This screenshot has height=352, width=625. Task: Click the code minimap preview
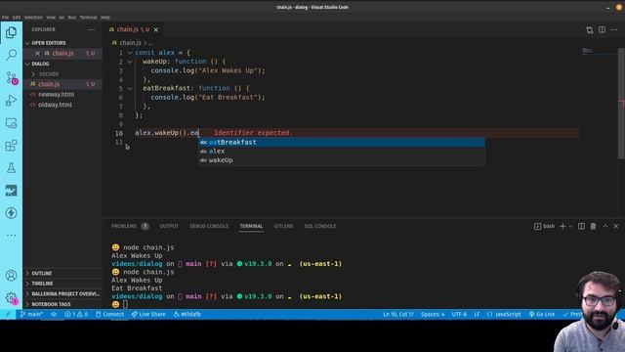(x=587, y=51)
